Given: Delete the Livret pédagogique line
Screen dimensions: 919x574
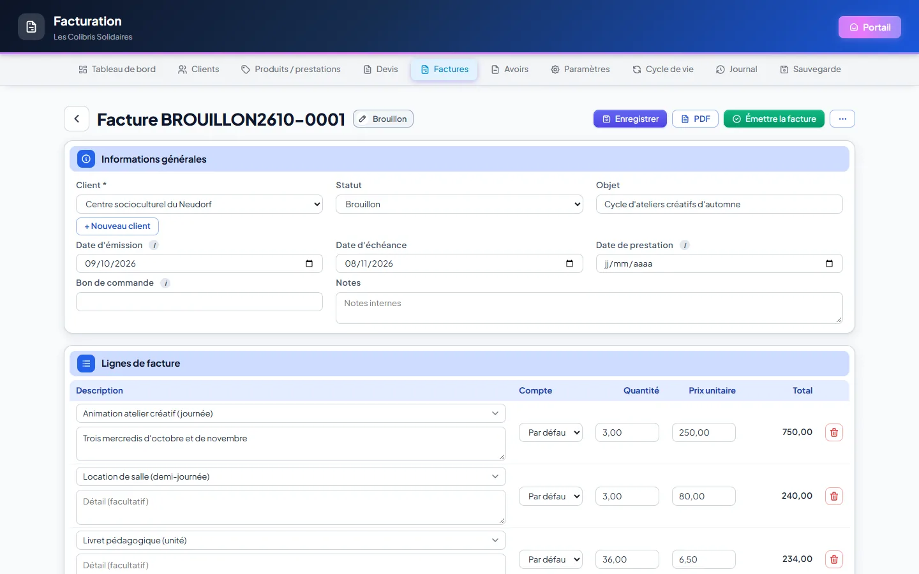Looking at the screenshot, I should 834,559.
